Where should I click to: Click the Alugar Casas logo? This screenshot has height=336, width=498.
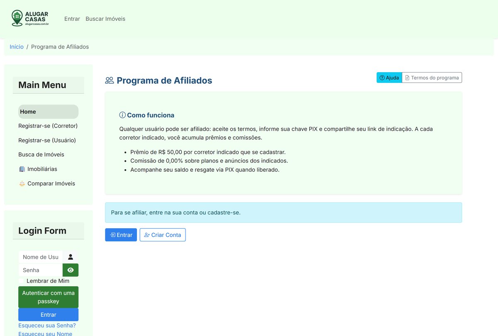click(x=31, y=19)
